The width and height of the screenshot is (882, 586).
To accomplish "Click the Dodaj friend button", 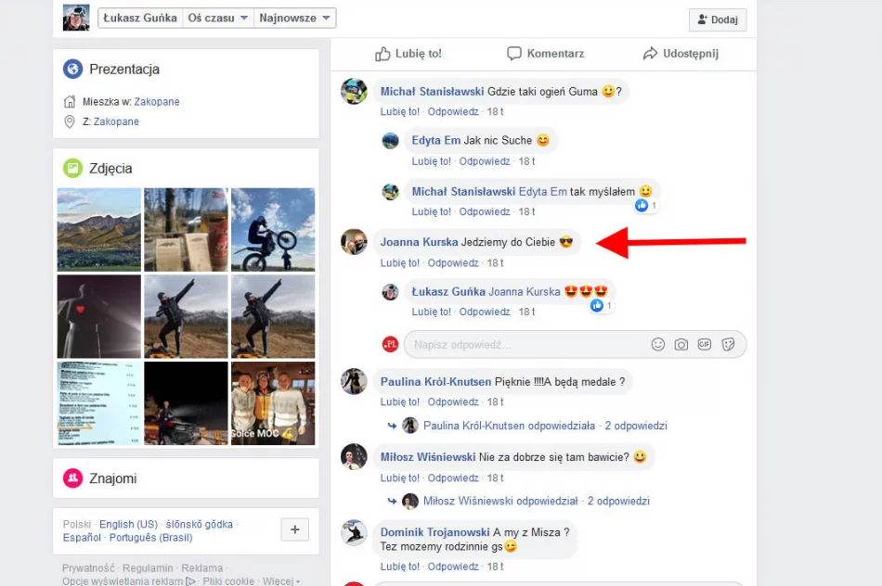I will 717,19.
